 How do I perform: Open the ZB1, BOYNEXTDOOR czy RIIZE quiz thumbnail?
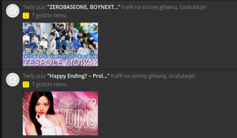[x=60, y=44]
